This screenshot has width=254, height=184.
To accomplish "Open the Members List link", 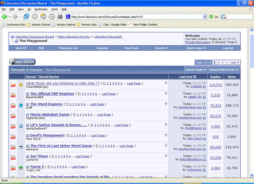I will click(x=68, y=48).
